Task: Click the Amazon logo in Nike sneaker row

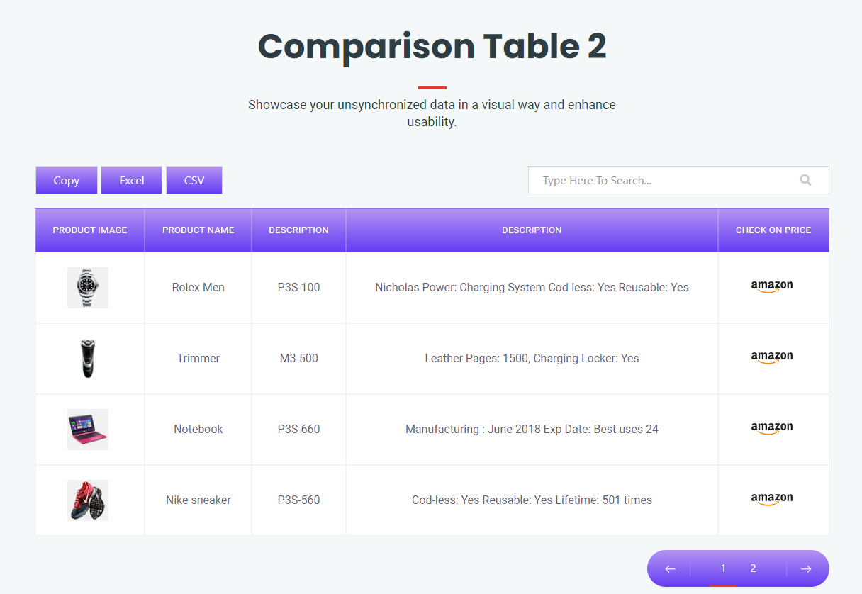Action: click(772, 500)
